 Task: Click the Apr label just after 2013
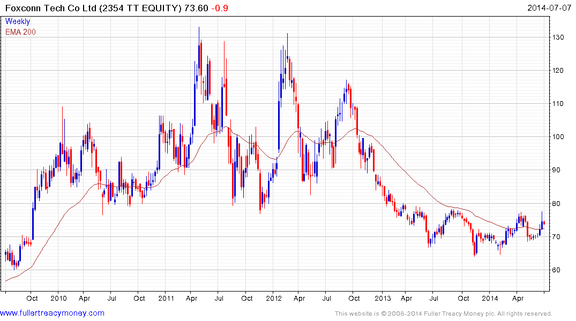tap(406, 299)
